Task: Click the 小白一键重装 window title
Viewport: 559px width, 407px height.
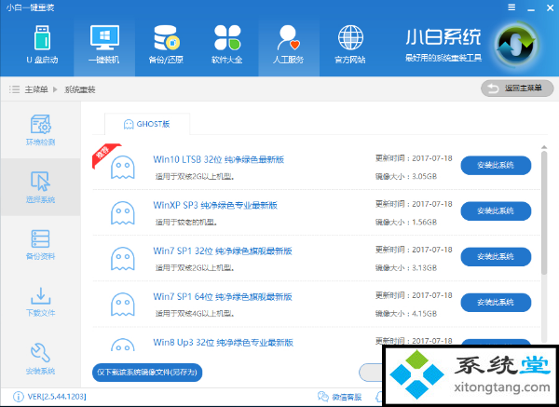Action: click(x=31, y=7)
